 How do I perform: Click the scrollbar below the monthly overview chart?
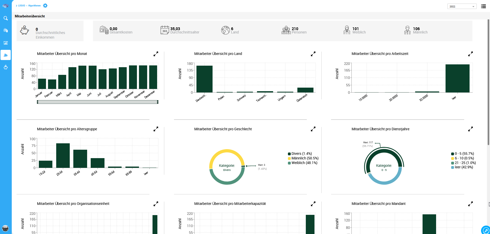tap(98, 102)
